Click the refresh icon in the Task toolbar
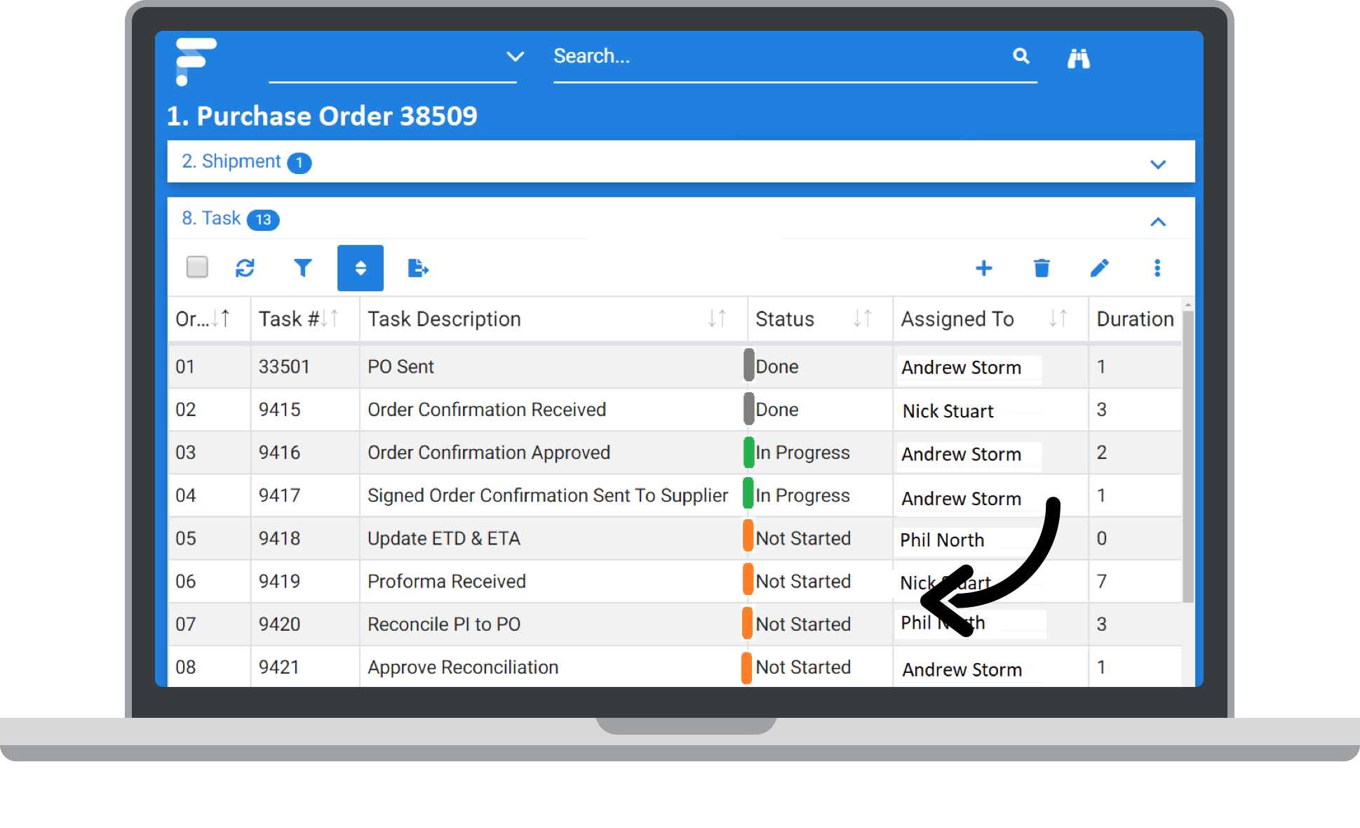The width and height of the screenshot is (1360, 828). pos(245,267)
